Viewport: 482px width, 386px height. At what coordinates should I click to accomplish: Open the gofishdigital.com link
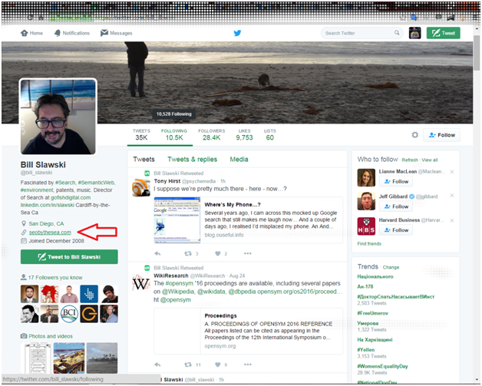(71, 198)
